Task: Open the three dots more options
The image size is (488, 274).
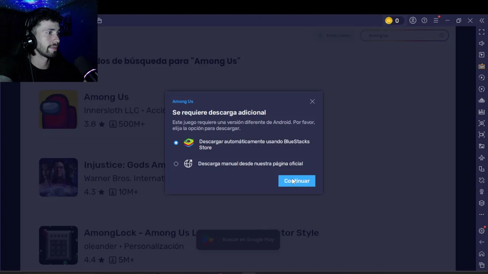Action: click(482, 215)
